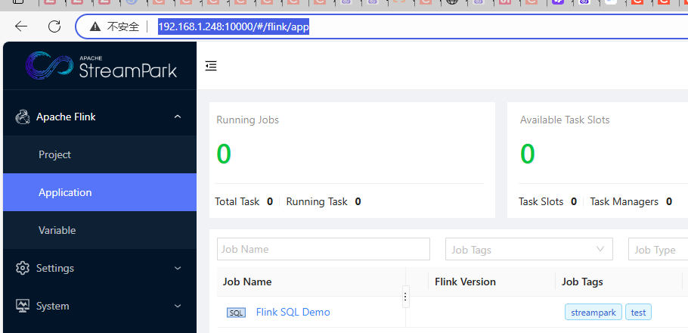The width and height of the screenshot is (688, 333).
Task: Open the Variable menu item
Action: [100, 230]
